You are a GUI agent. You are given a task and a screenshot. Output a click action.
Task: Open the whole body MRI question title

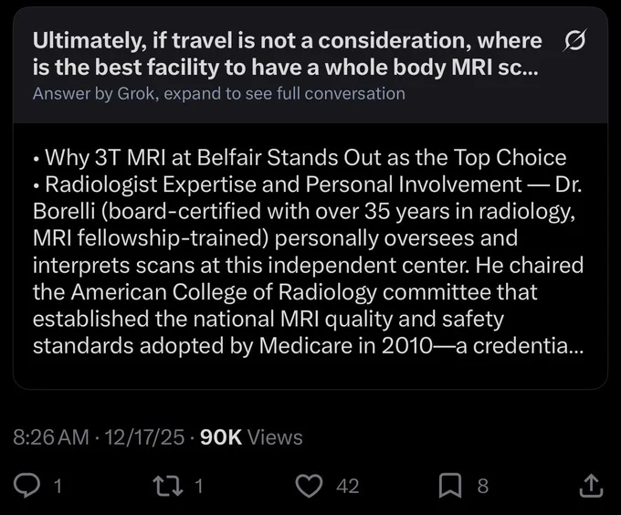pyautogui.click(x=287, y=54)
